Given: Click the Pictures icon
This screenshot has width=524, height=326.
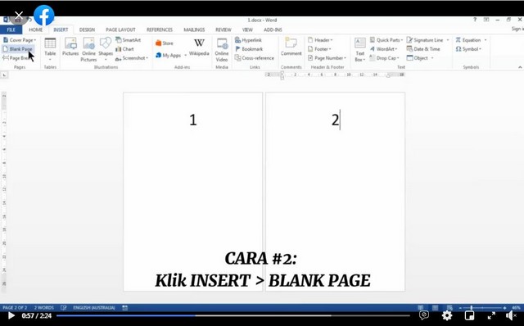Looking at the screenshot, I should pyautogui.click(x=70, y=47).
